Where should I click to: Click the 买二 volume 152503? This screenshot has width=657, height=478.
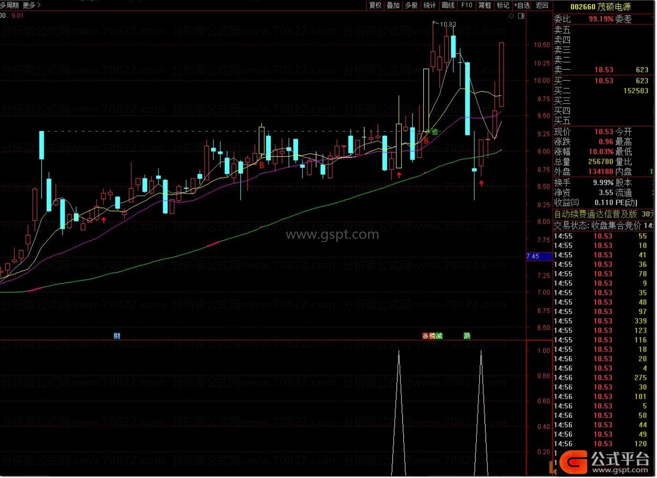click(x=636, y=91)
